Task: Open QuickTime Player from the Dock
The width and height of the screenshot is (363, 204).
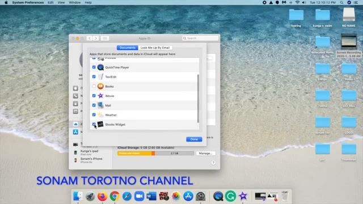Action: [218, 196]
